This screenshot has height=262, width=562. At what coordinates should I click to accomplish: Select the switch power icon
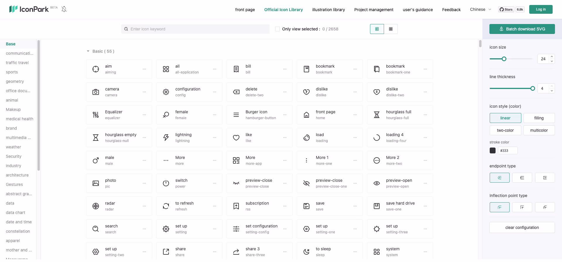166,183
